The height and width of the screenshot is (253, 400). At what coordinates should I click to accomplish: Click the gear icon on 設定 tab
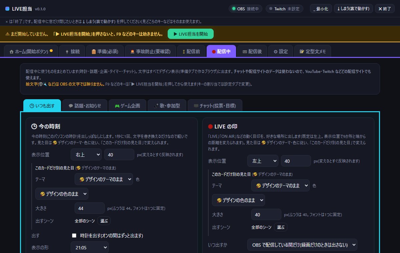pos(275,52)
